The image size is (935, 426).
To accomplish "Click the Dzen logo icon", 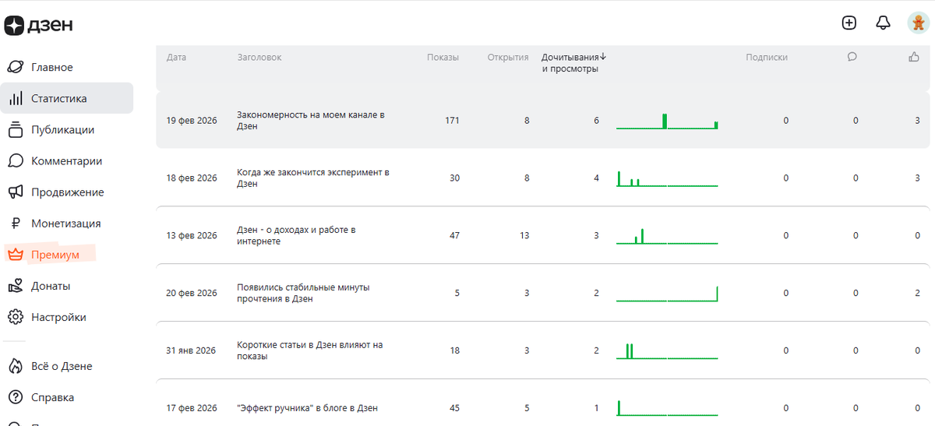I will coord(15,26).
